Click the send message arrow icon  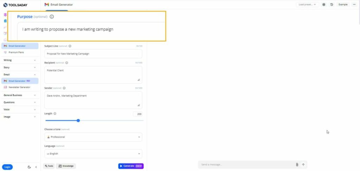click(x=303, y=165)
